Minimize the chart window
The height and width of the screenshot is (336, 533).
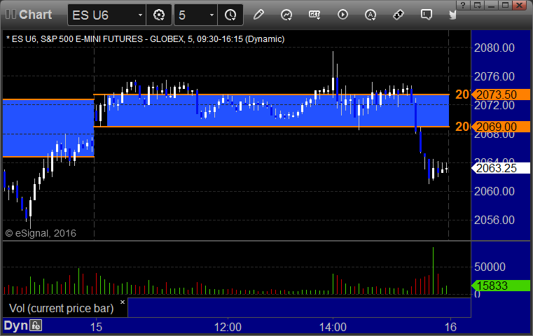tap(492, 5)
